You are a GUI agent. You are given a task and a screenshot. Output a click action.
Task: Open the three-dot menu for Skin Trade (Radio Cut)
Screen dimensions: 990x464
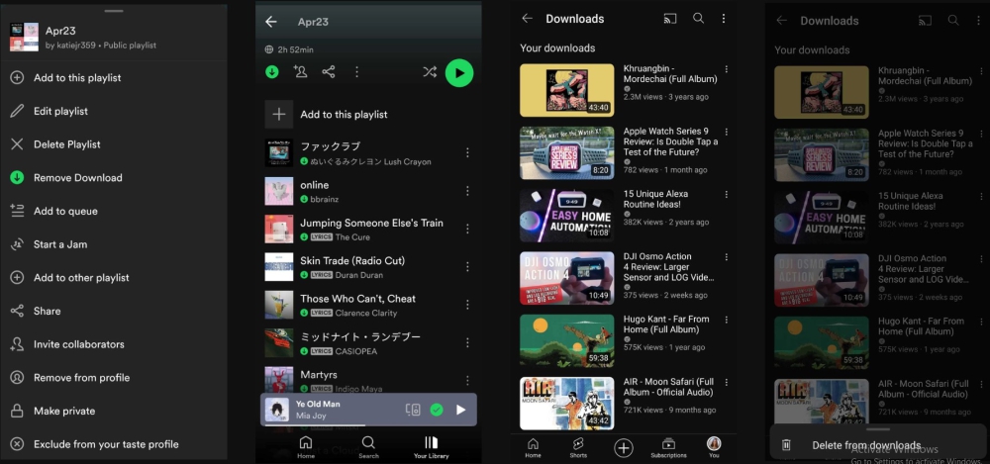(x=467, y=267)
